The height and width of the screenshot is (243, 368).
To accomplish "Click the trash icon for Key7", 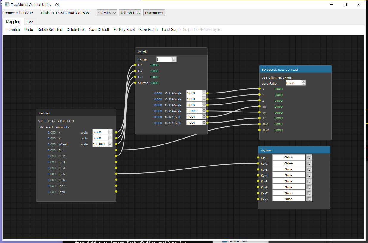I will click(x=309, y=193).
